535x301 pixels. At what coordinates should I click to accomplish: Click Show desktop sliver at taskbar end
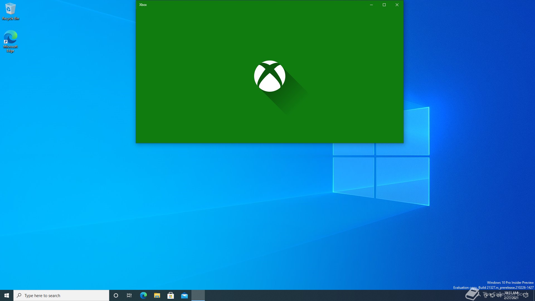coord(534,295)
